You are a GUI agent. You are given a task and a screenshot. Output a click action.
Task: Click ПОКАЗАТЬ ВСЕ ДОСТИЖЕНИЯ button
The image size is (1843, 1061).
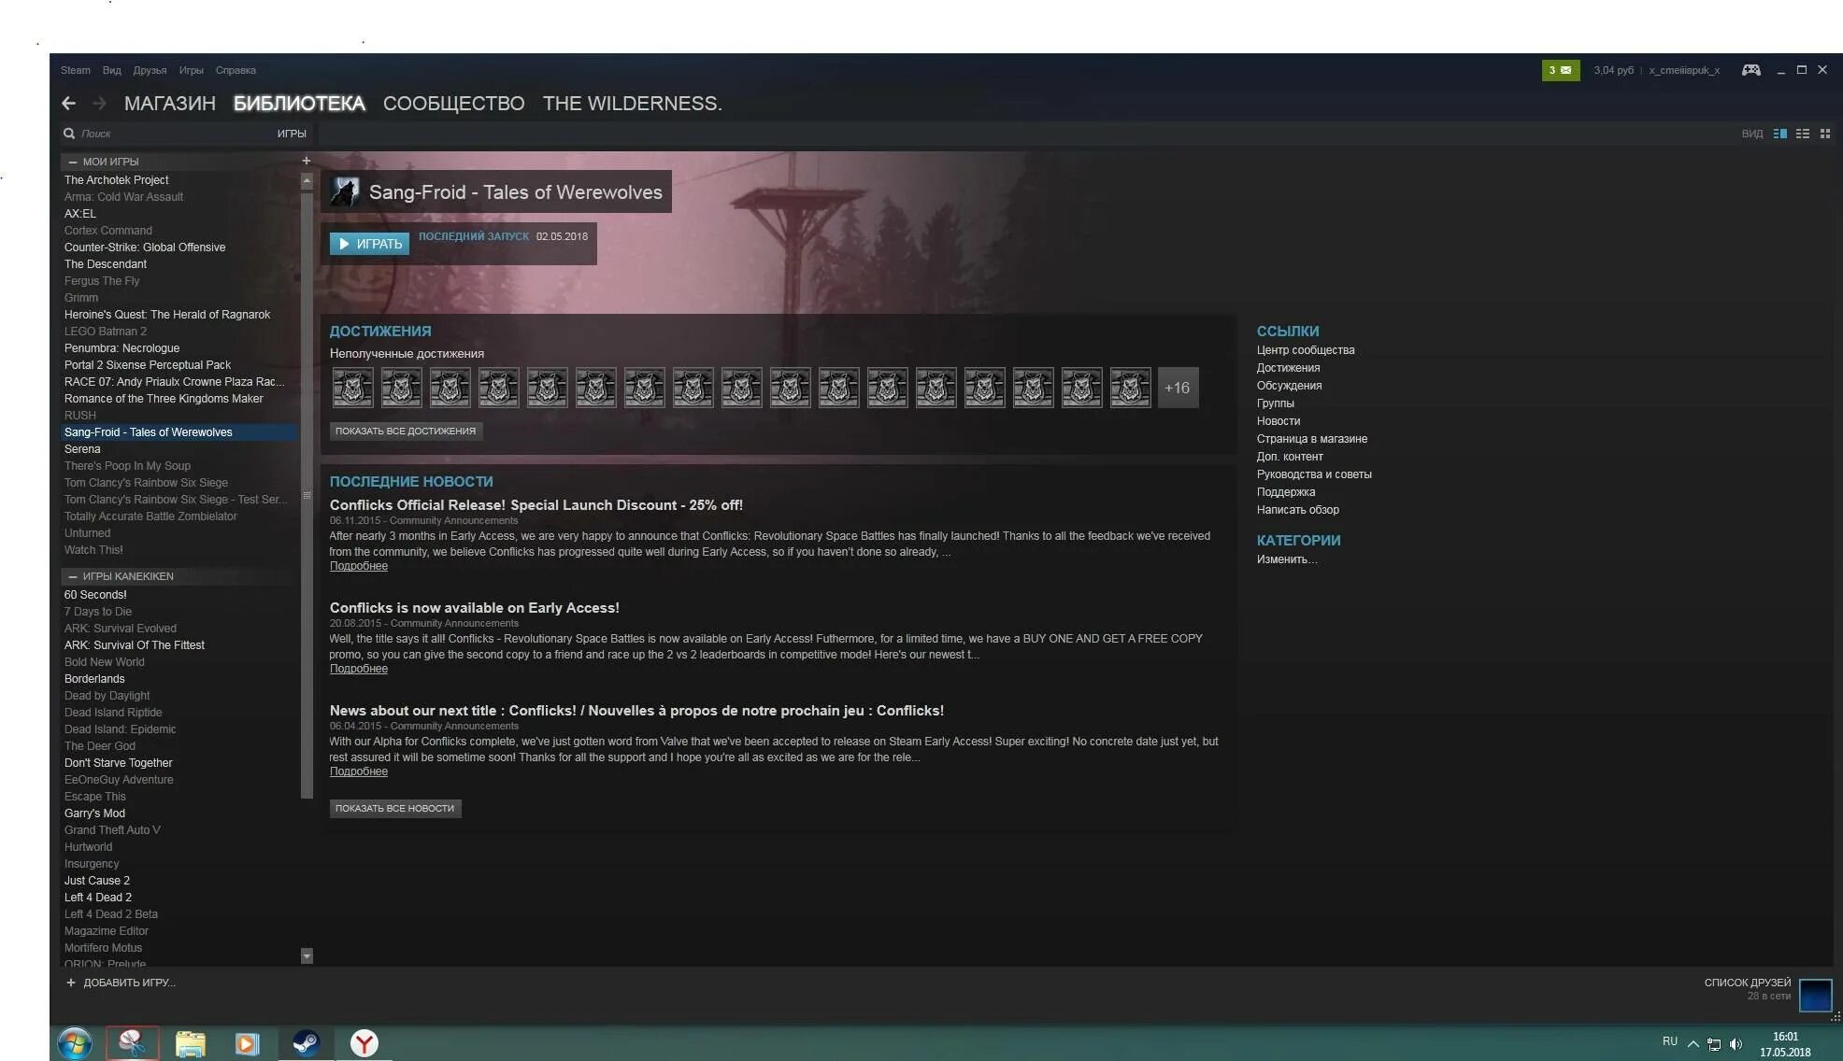pos(405,431)
